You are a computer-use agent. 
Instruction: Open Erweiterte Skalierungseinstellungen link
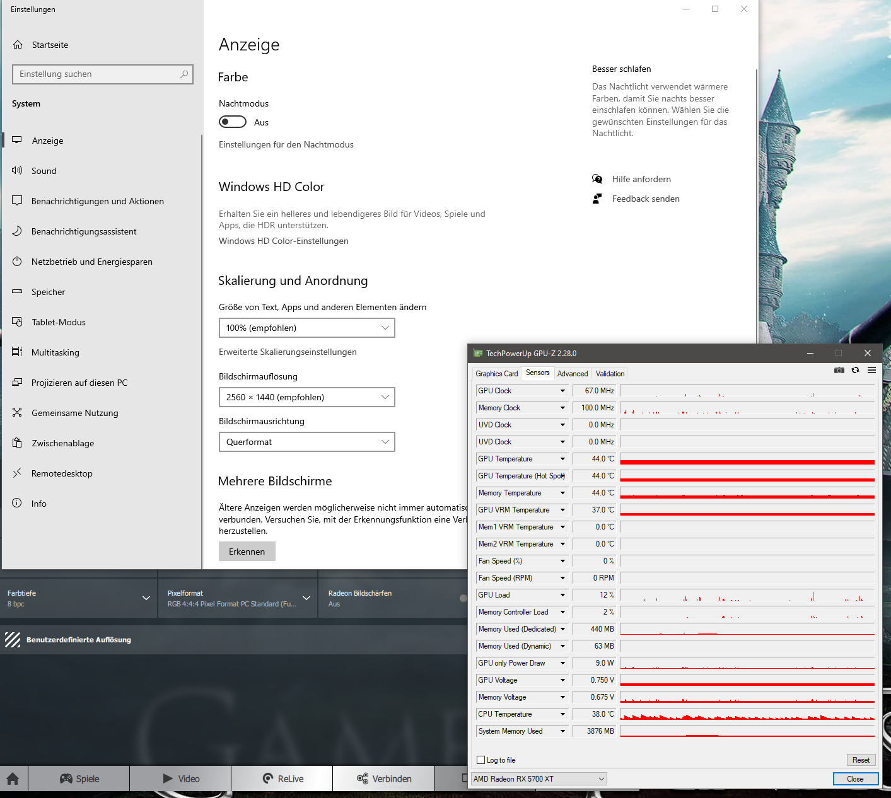click(288, 352)
